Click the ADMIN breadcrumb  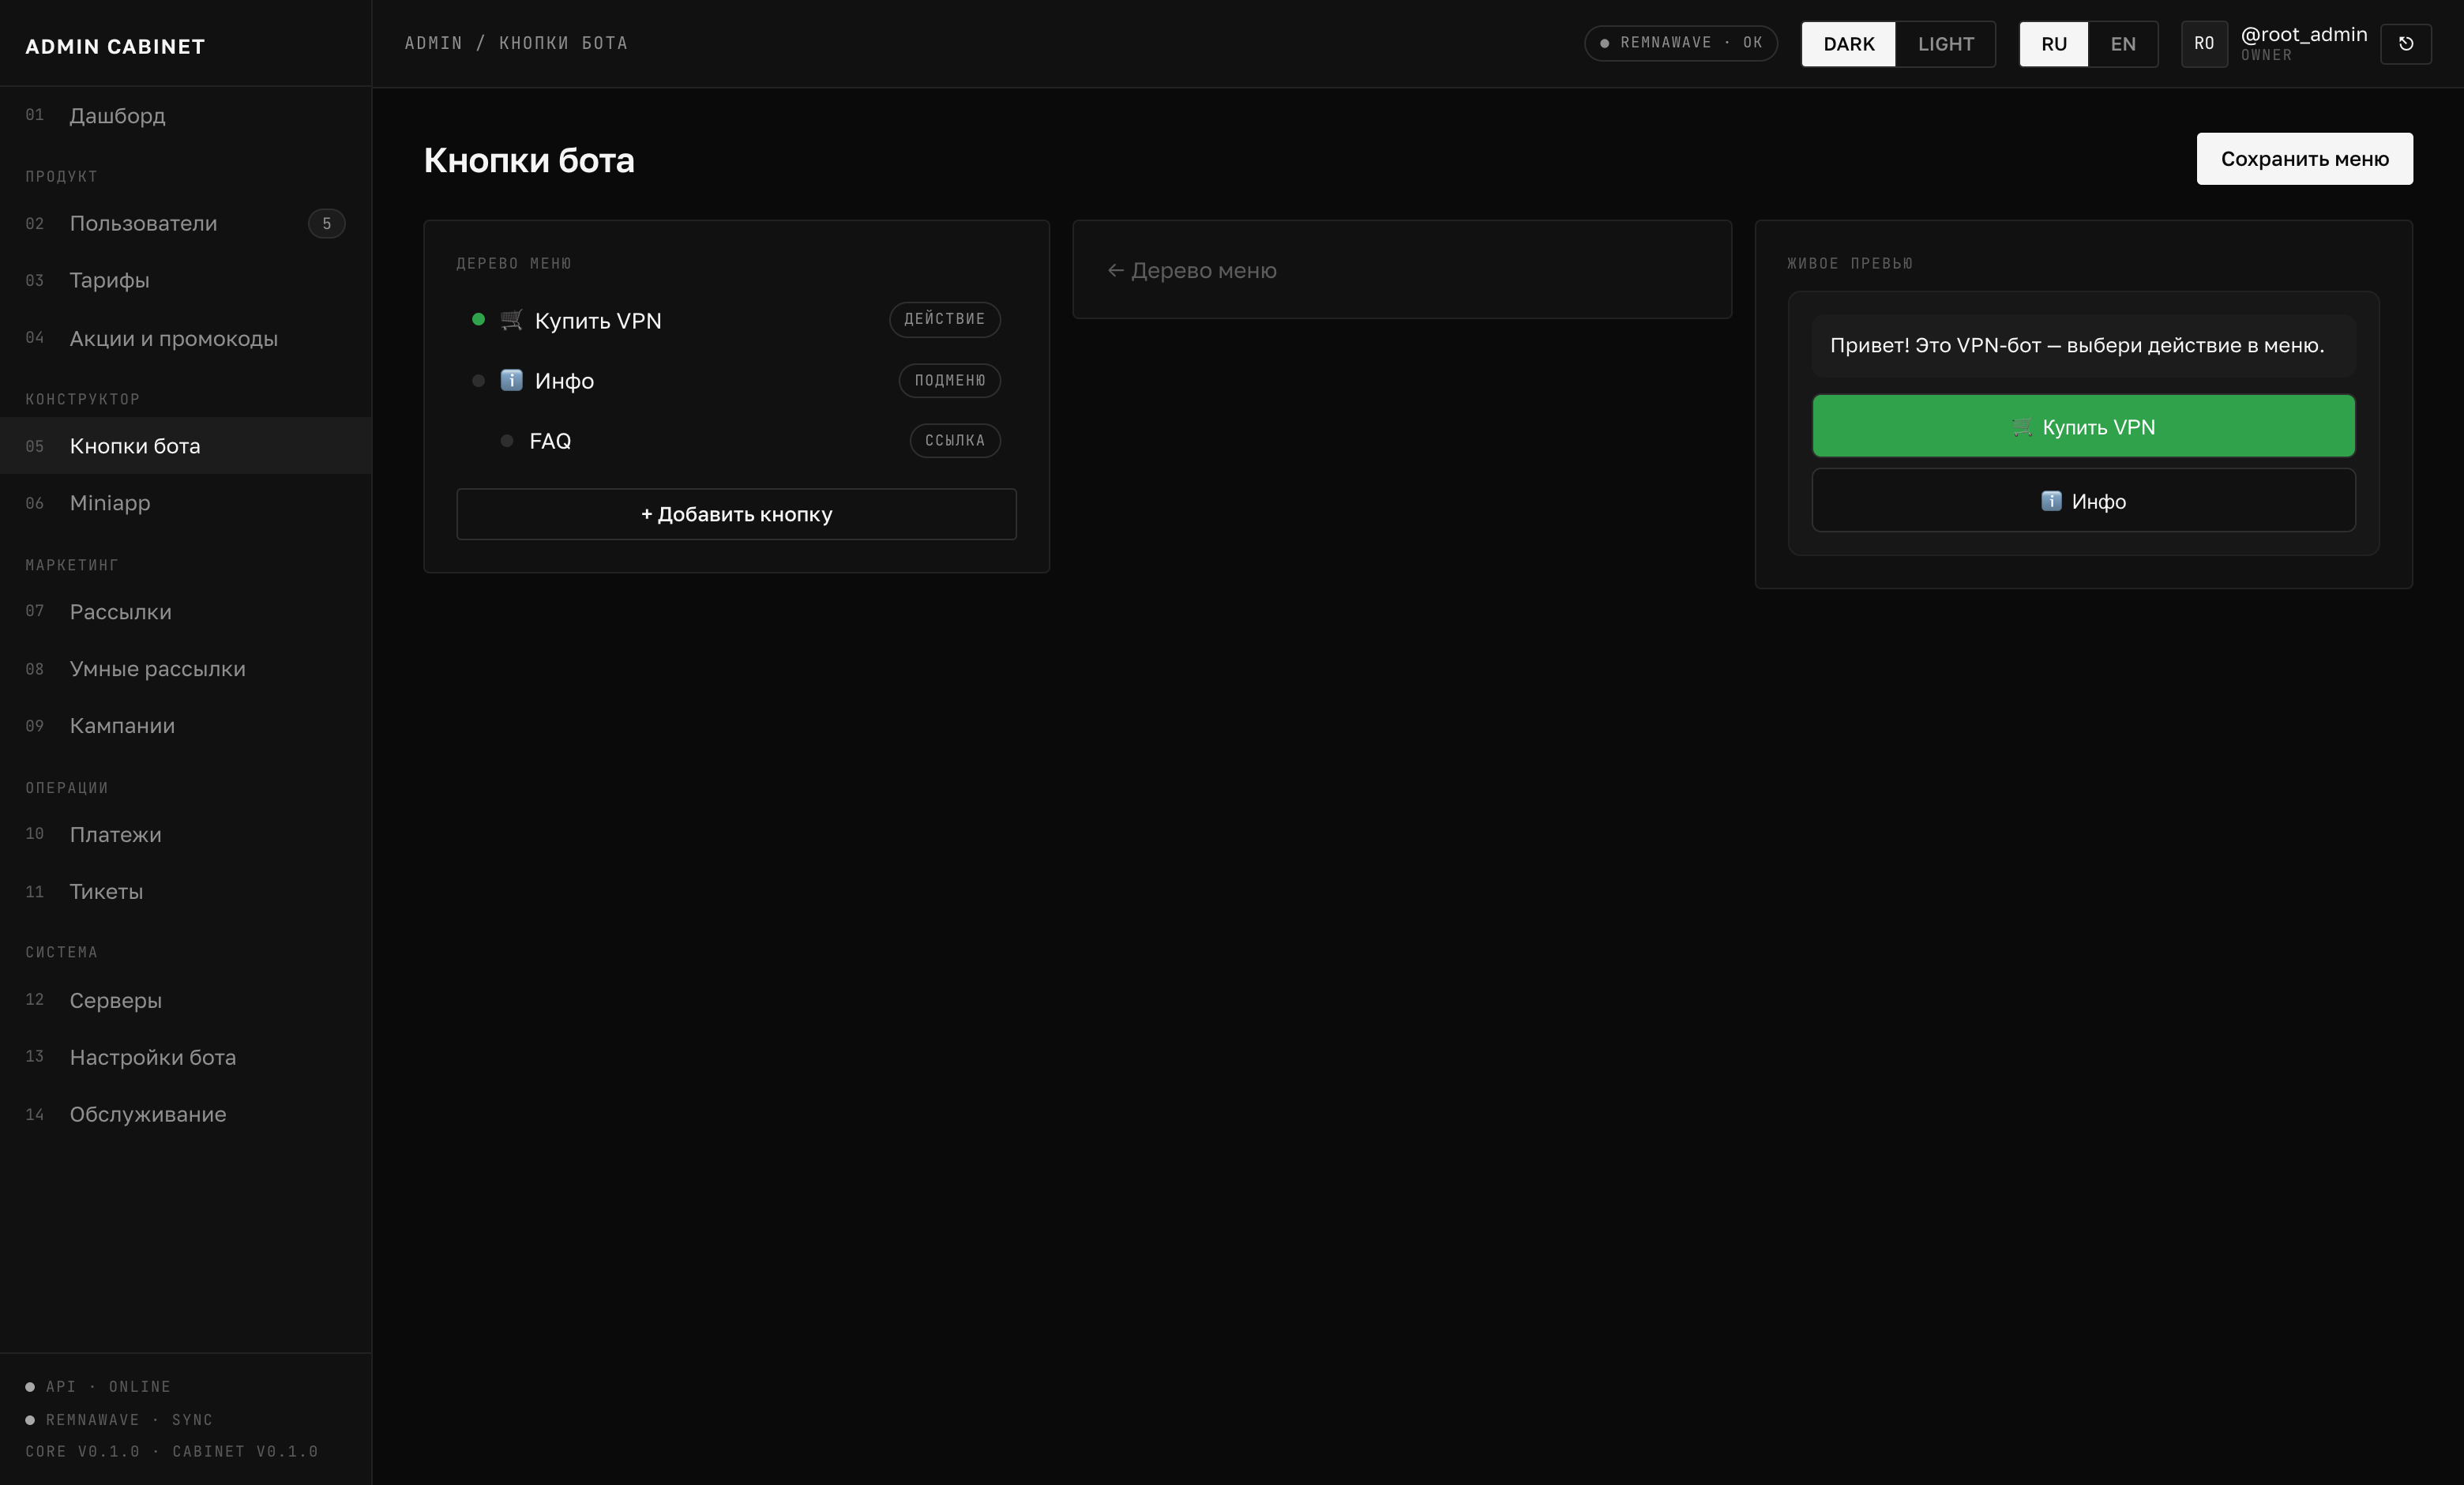coord(433,43)
